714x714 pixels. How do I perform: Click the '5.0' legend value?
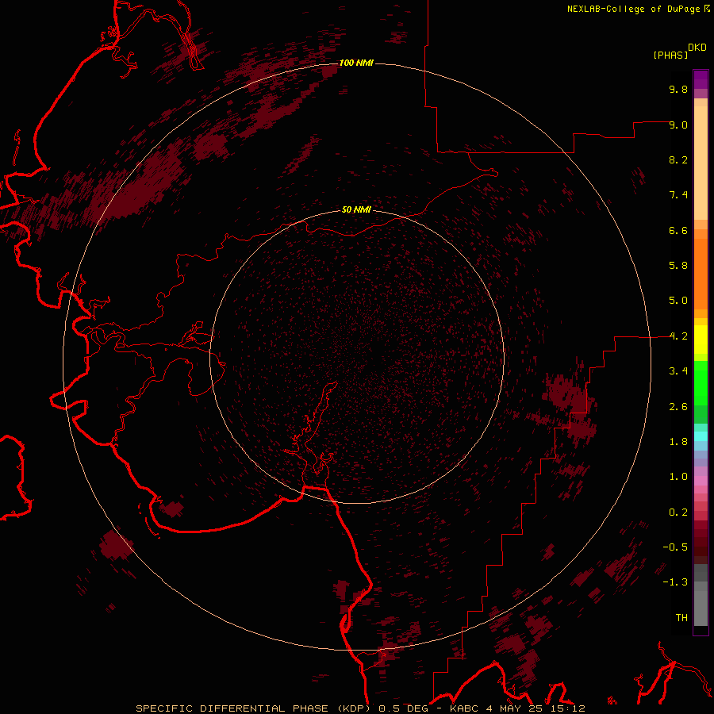click(678, 301)
